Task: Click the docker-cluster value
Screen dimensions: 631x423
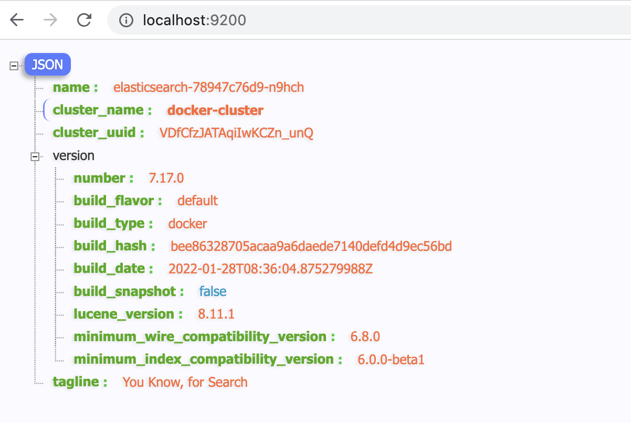Action: point(215,110)
